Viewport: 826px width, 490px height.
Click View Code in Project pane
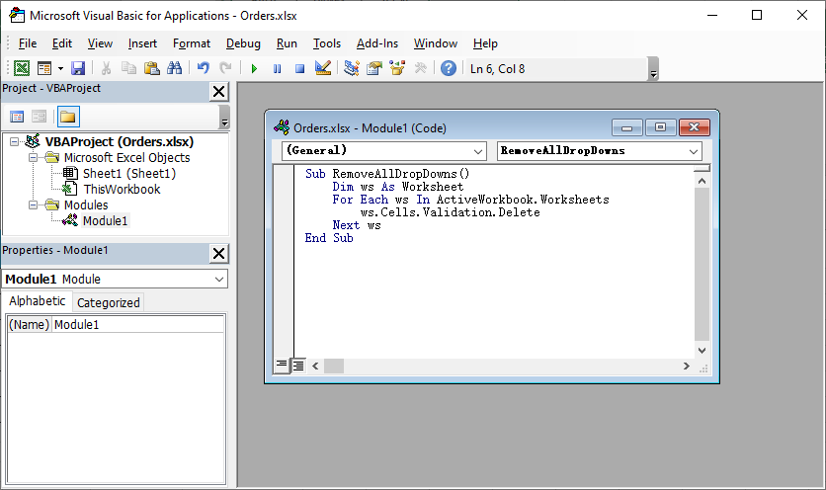point(17,117)
